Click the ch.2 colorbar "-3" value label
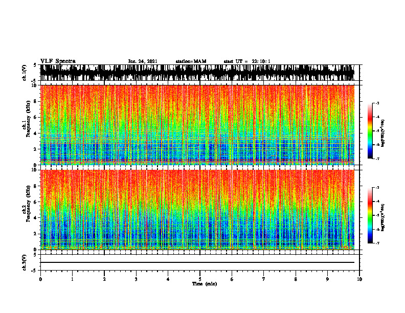405x313 pixels. click(377, 188)
